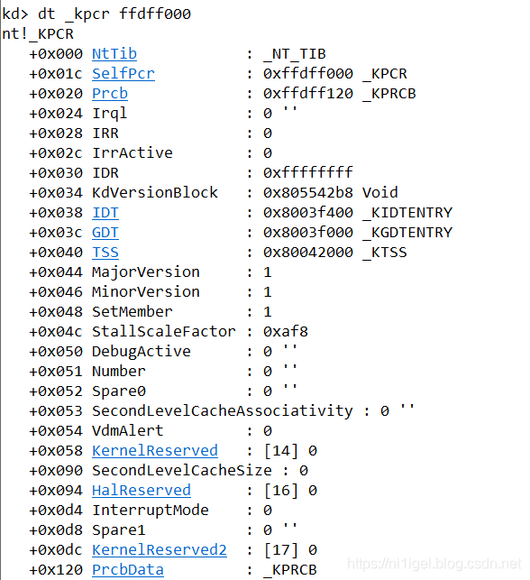Click the _NT_TIB type name
This screenshot has height=580, width=530.
tap(295, 54)
